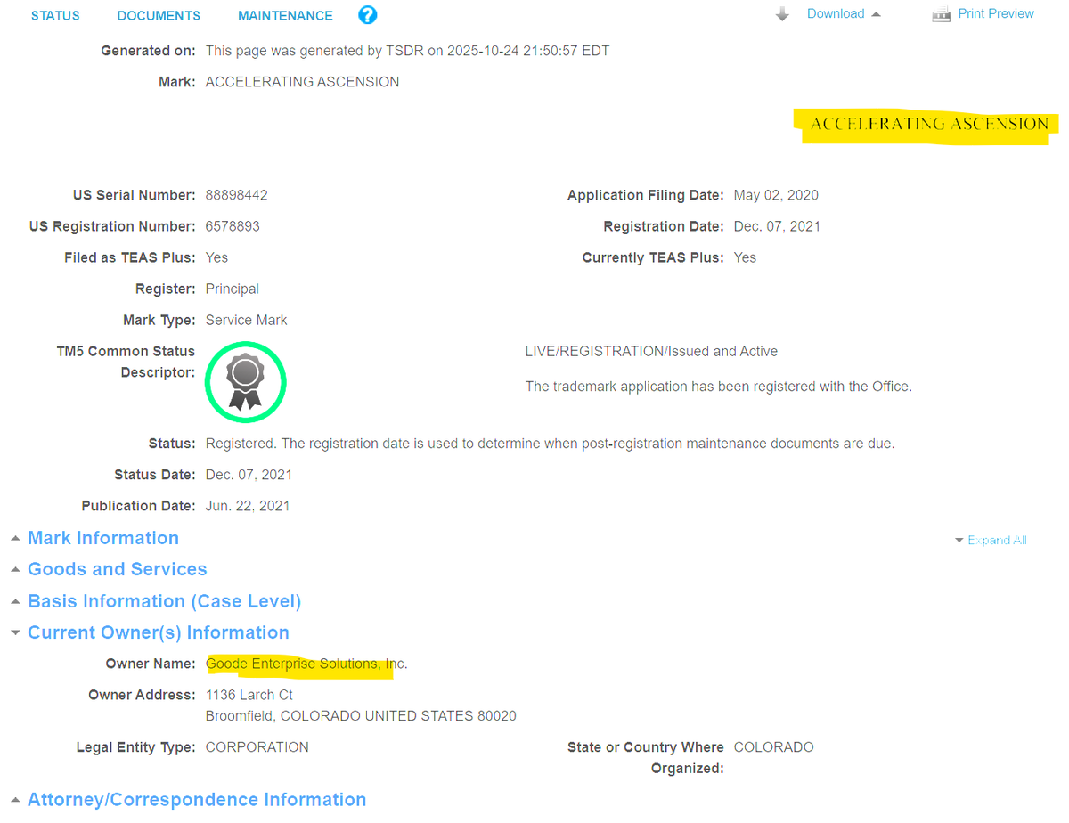The image size is (1069, 823).
Task: Open the Download dropdown menu
Action: coord(844,13)
